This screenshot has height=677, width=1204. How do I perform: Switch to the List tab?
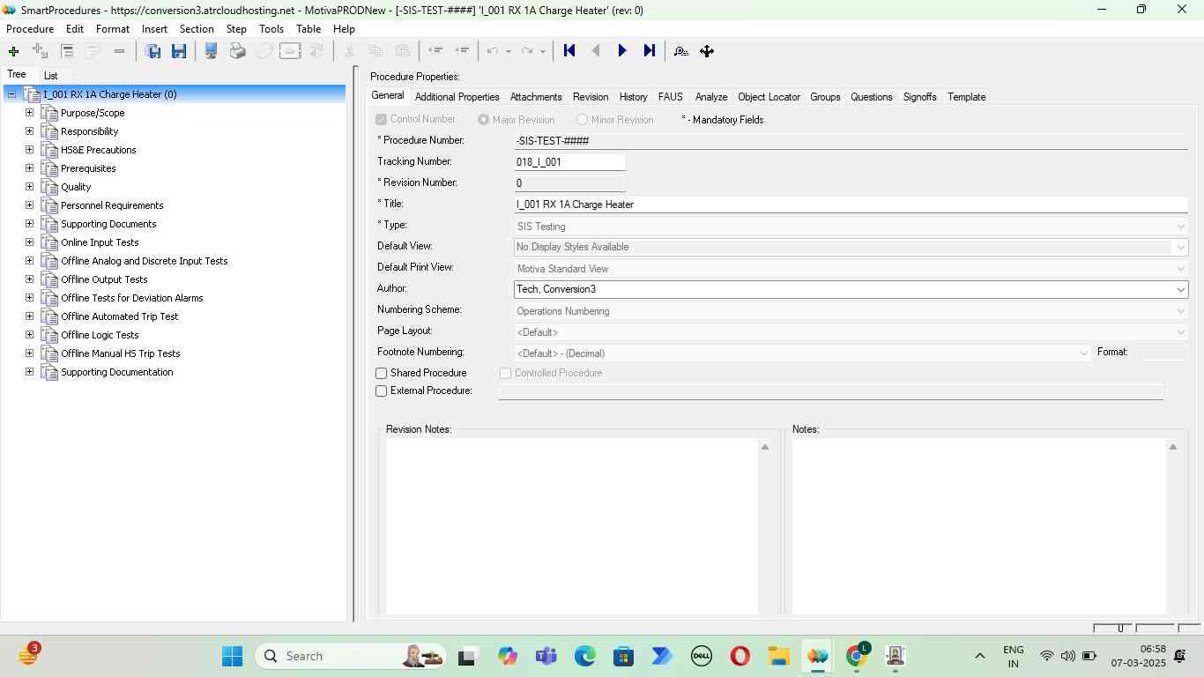(x=50, y=76)
